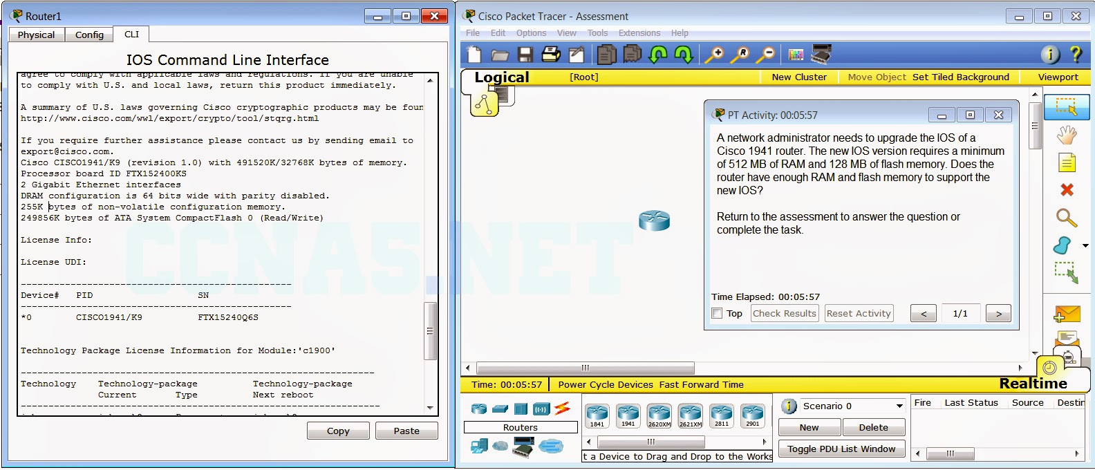Zoom out with the minus magnifier
This screenshot has height=470, width=1095.
point(765,55)
